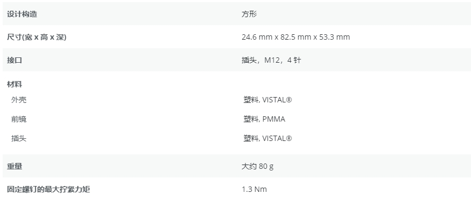Click the 接口 row label
Screen dimensions: 471x201
(x=15, y=61)
